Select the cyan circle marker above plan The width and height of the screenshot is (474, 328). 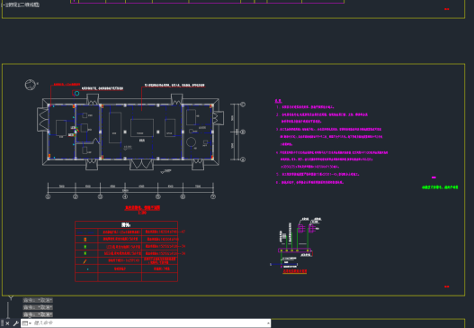76,94
